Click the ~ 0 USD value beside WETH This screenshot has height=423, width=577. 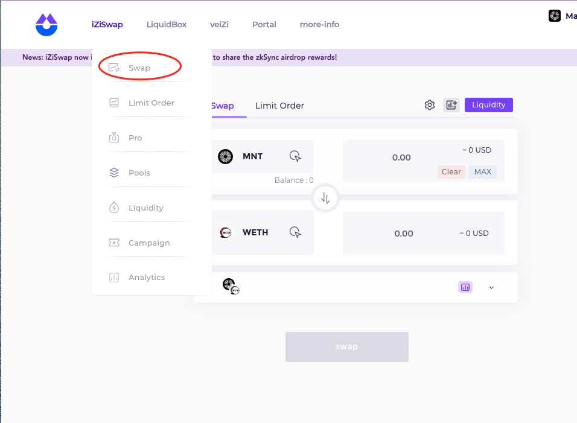tap(474, 233)
